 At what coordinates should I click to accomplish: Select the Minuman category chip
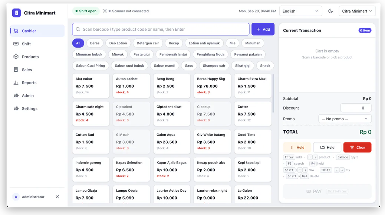[253, 43]
